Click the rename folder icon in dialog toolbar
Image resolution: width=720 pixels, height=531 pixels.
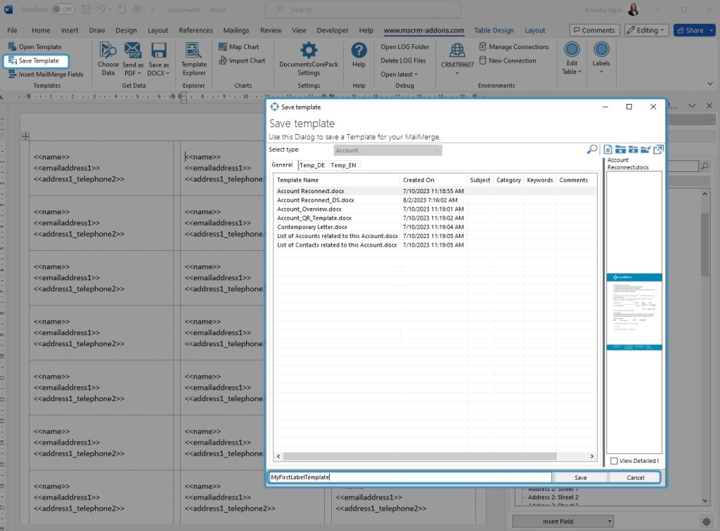pos(645,150)
